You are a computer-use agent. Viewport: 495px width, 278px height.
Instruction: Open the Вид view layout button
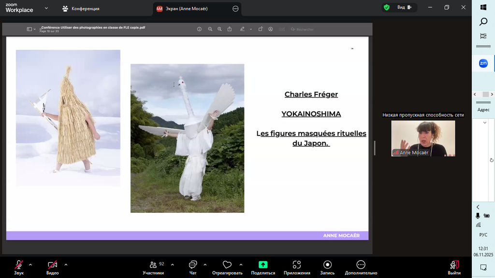(x=404, y=7)
